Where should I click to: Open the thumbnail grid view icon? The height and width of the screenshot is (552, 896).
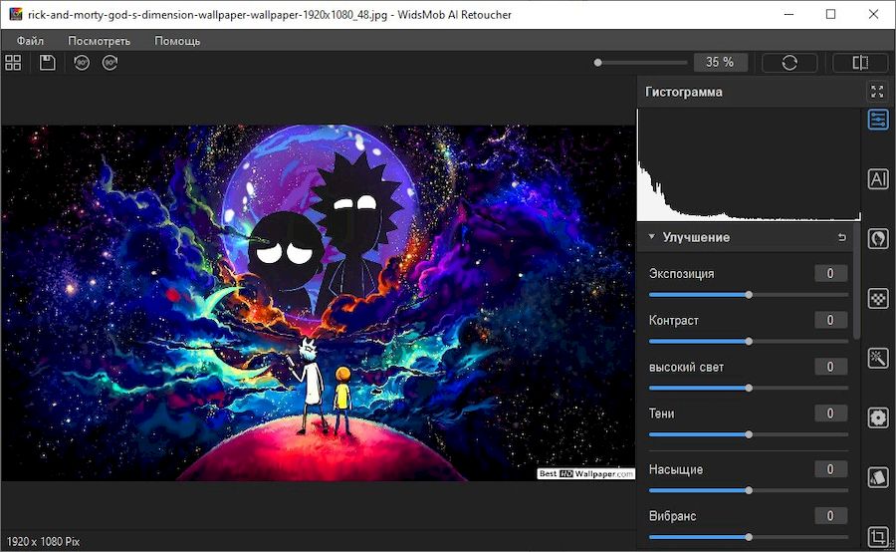13,63
